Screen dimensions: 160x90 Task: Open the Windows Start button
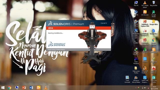(x=3, y=88)
